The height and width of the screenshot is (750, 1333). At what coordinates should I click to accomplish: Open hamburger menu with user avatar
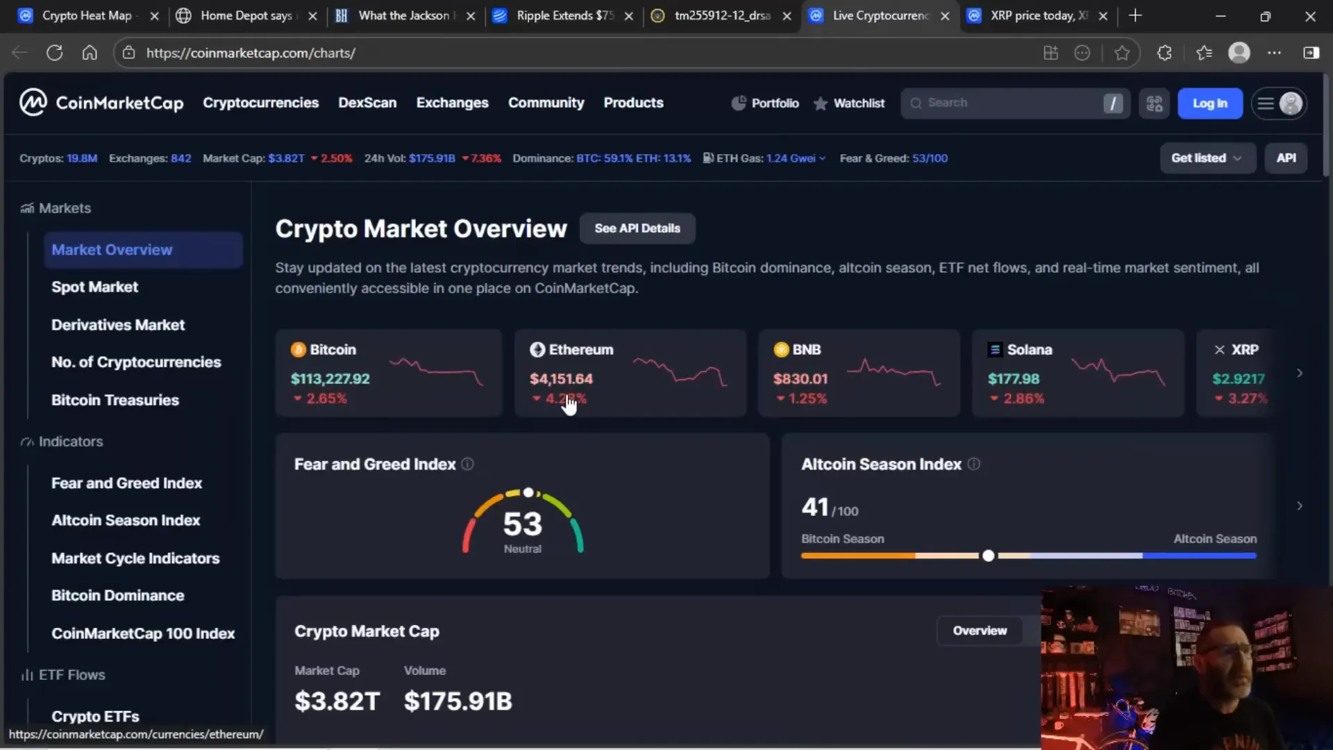tap(1279, 103)
